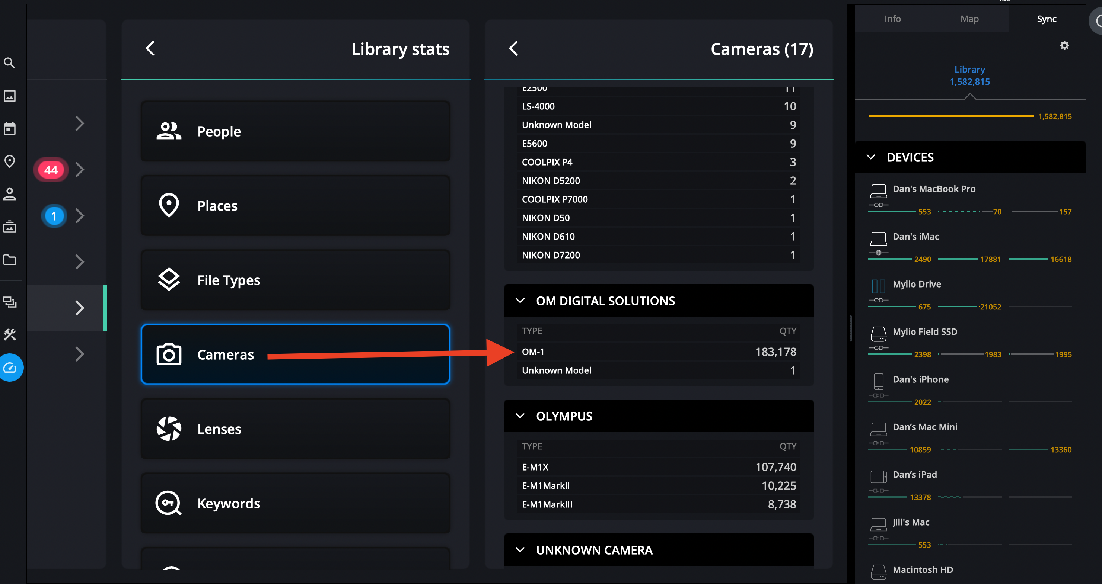Open sync settings gear icon
Viewport: 1102px width, 584px height.
pos(1064,45)
